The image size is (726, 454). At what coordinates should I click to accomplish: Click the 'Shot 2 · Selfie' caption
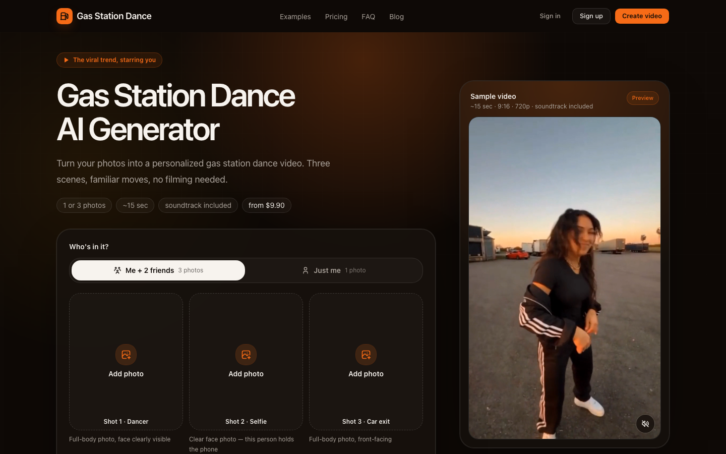click(246, 422)
